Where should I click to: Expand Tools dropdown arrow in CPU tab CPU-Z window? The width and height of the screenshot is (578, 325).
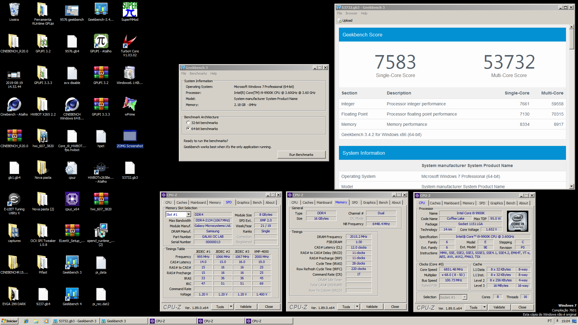click(484, 308)
